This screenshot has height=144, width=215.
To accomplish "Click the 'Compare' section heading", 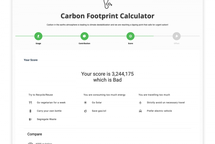I will point(35,134).
